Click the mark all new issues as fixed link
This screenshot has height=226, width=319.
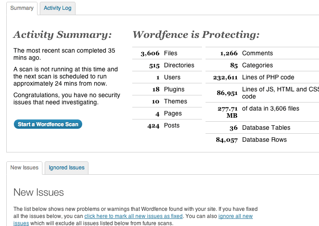tap(134, 216)
